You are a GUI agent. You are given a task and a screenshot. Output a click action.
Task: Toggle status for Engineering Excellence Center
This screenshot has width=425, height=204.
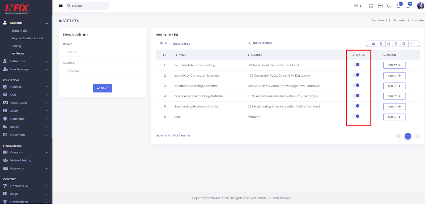pyautogui.click(x=356, y=106)
